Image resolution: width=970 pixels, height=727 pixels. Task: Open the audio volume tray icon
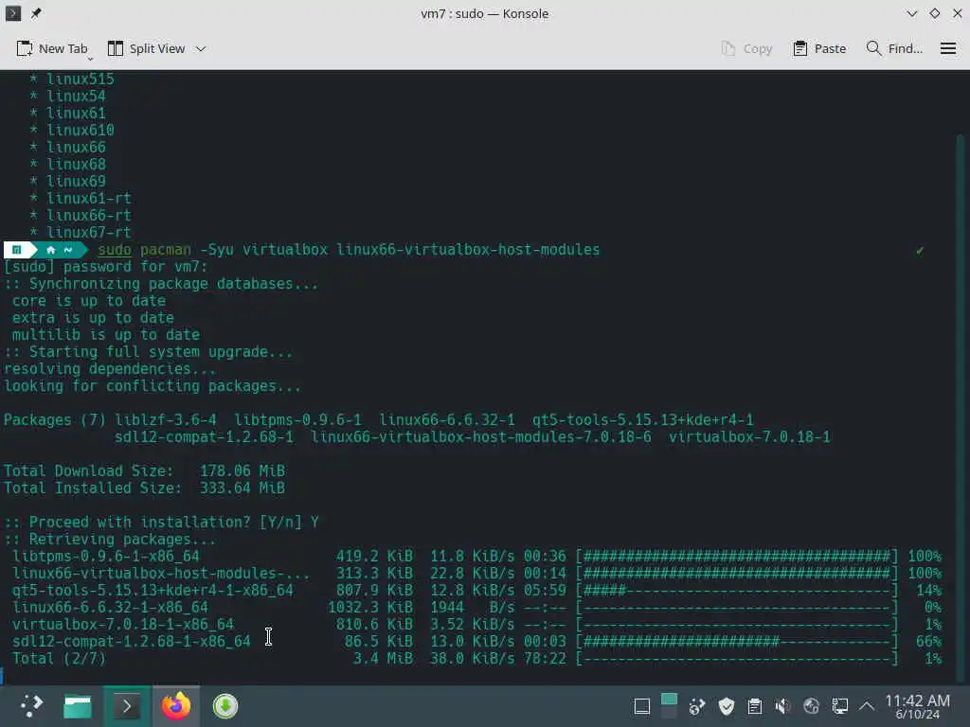coord(782,706)
